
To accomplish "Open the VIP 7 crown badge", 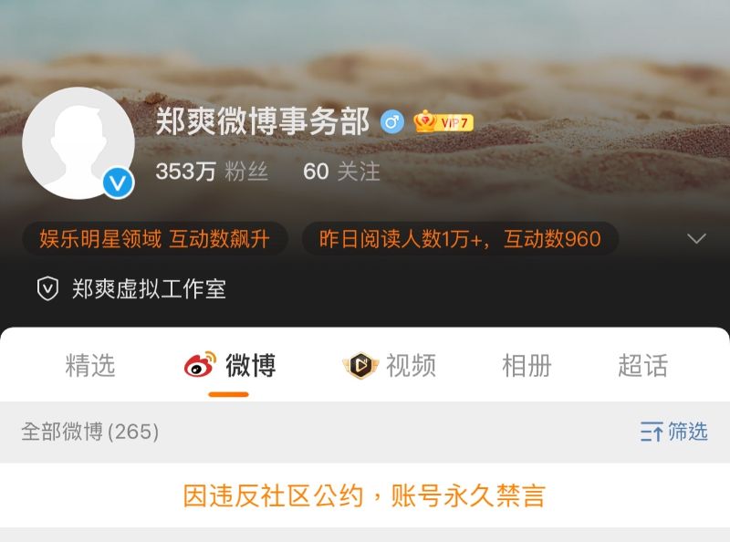I will click(443, 122).
